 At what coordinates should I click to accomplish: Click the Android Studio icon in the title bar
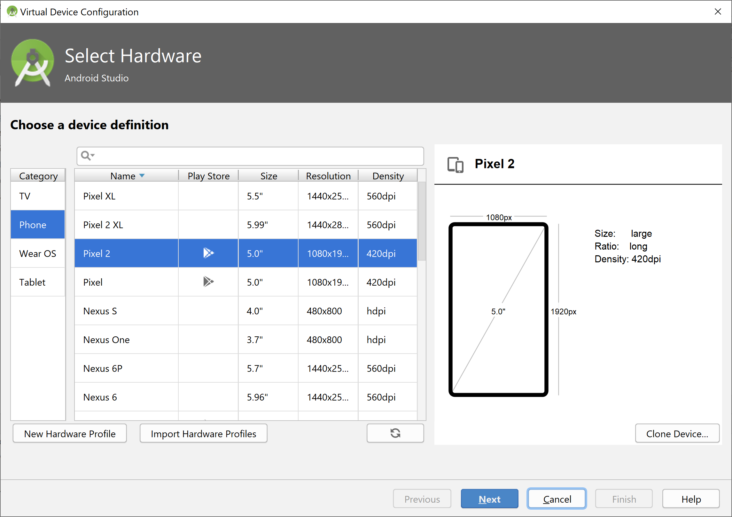point(12,12)
